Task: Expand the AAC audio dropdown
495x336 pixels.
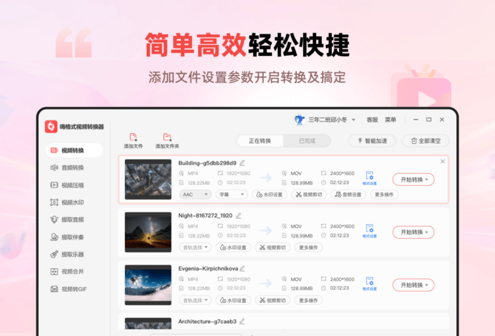Action: click(x=195, y=195)
